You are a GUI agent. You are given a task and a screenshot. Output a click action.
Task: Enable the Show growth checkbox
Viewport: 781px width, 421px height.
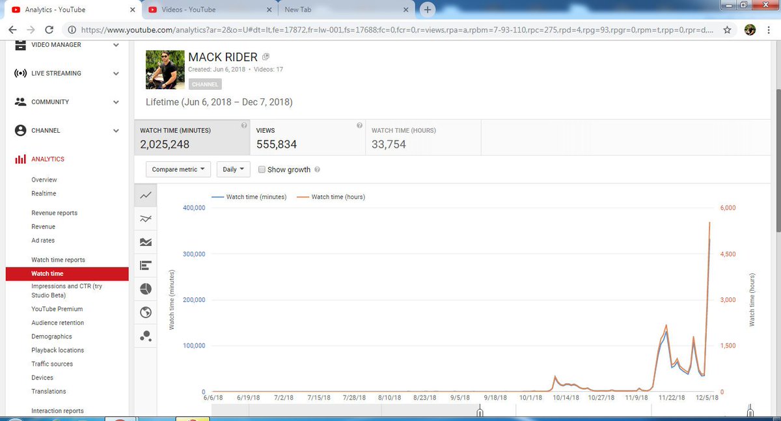262,170
